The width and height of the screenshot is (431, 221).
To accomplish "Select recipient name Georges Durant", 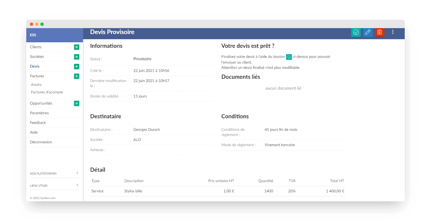I will pyautogui.click(x=146, y=130).
